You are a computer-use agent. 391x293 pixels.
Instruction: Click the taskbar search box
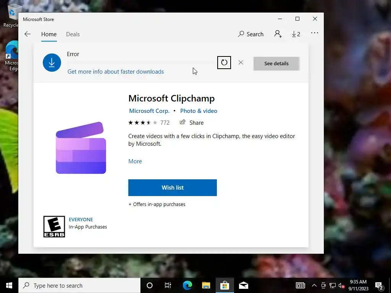(x=79, y=285)
